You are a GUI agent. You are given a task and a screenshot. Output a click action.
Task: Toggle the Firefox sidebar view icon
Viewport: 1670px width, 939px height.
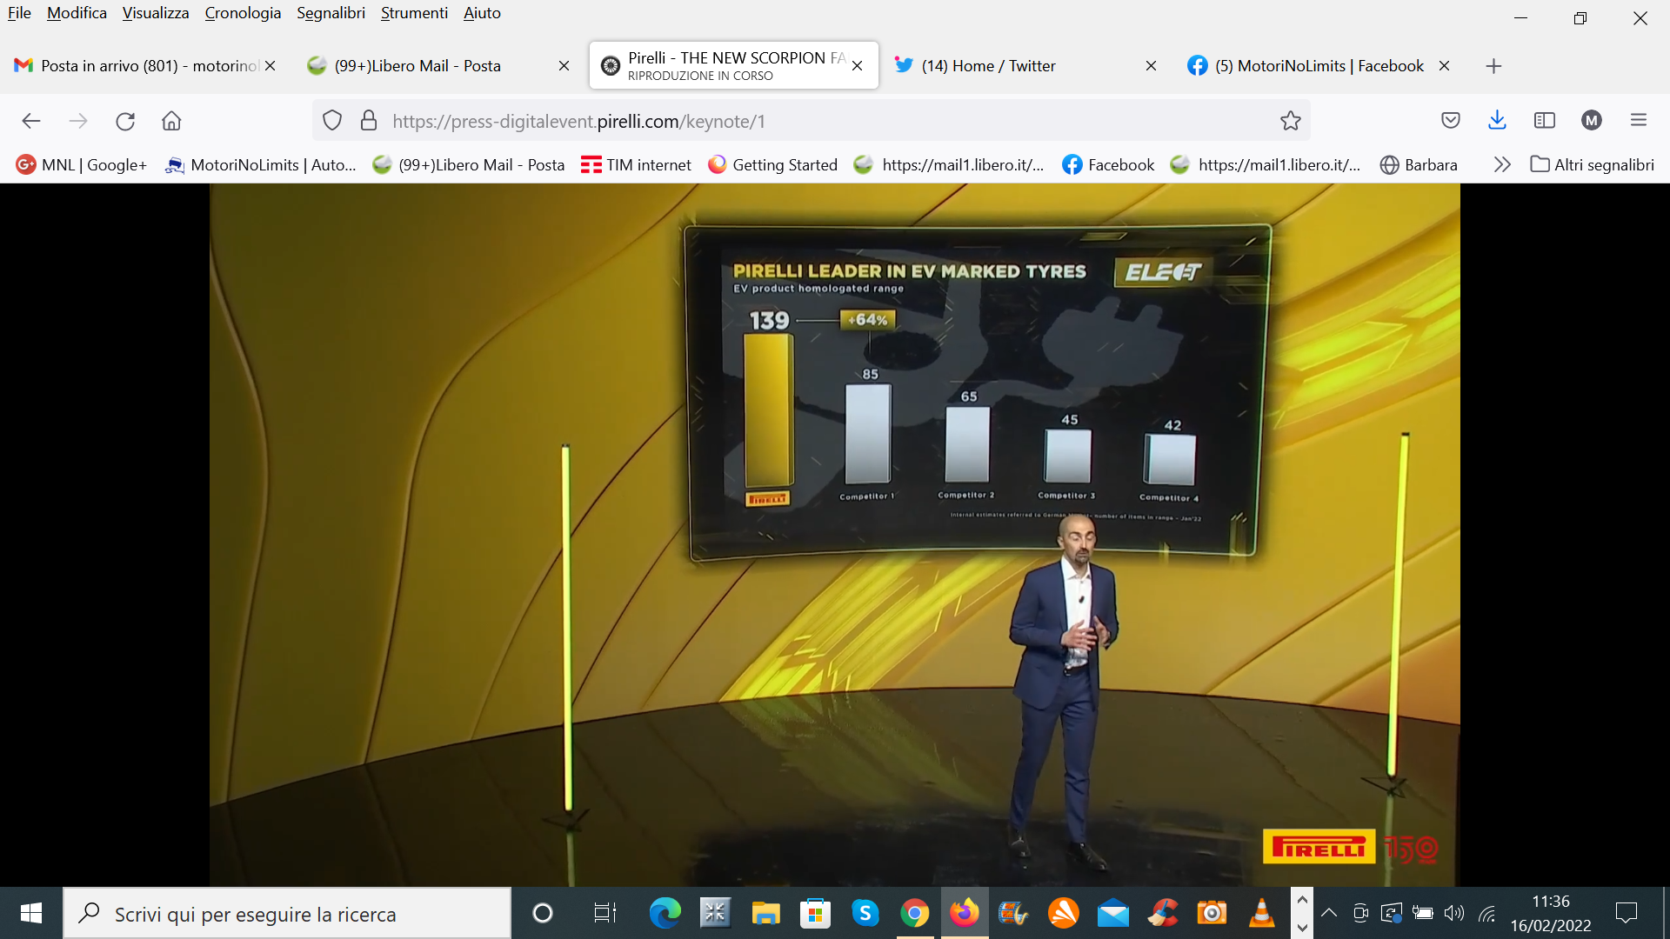(x=1545, y=121)
